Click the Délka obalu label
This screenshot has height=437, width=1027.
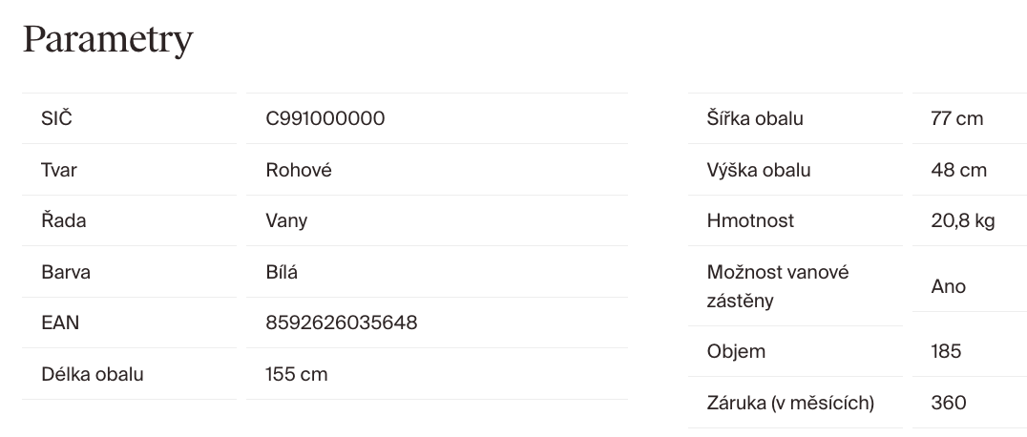click(x=93, y=374)
